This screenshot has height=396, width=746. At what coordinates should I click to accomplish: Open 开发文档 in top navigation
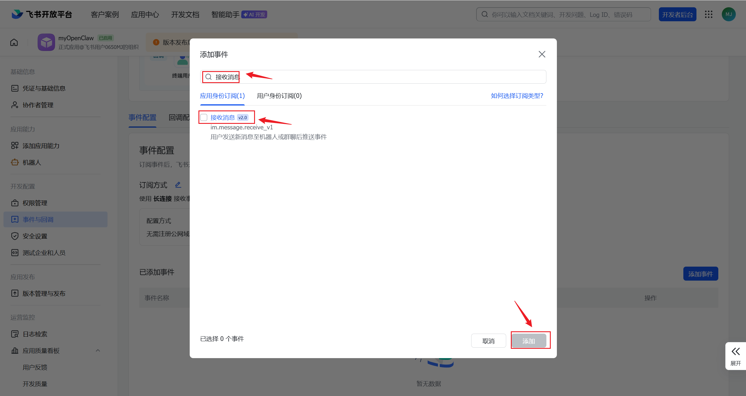click(x=185, y=15)
